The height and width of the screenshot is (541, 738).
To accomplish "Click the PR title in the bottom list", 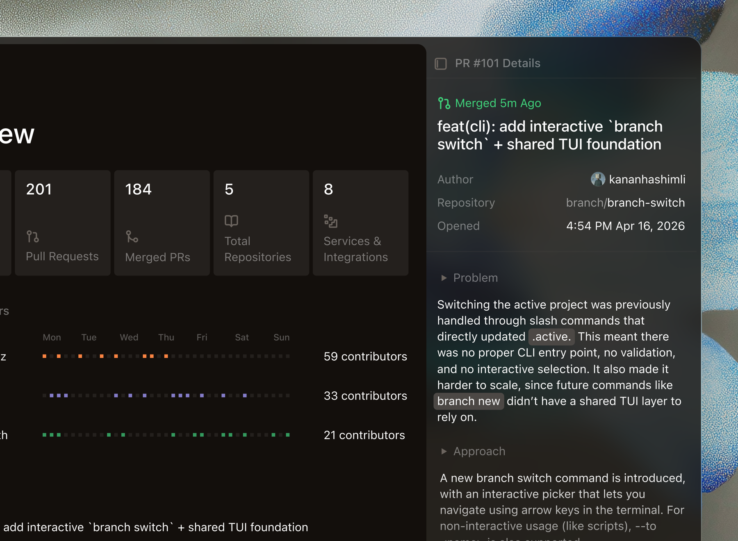I will pyautogui.click(x=155, y=527).
